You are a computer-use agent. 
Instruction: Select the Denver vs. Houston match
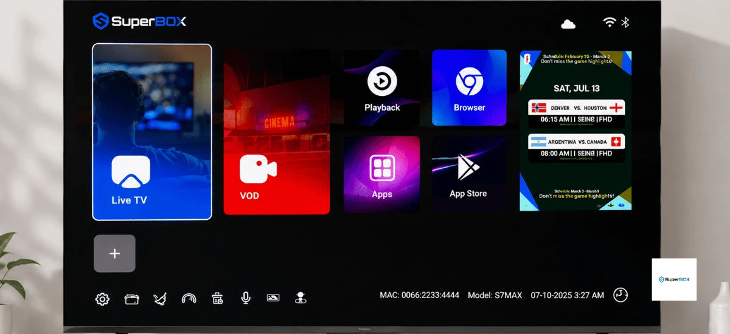[x=576, y=114]
